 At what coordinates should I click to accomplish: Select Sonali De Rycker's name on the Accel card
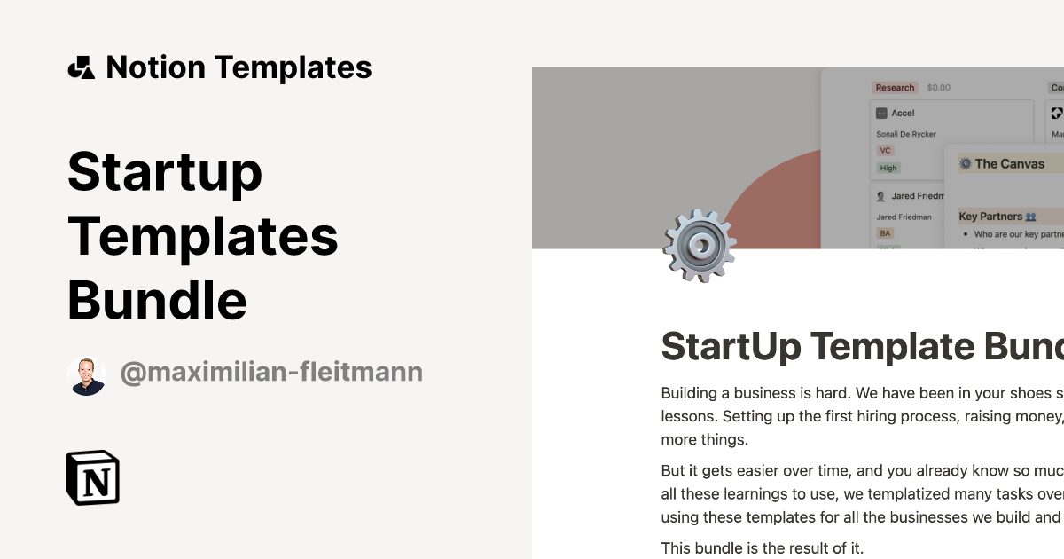905,132
